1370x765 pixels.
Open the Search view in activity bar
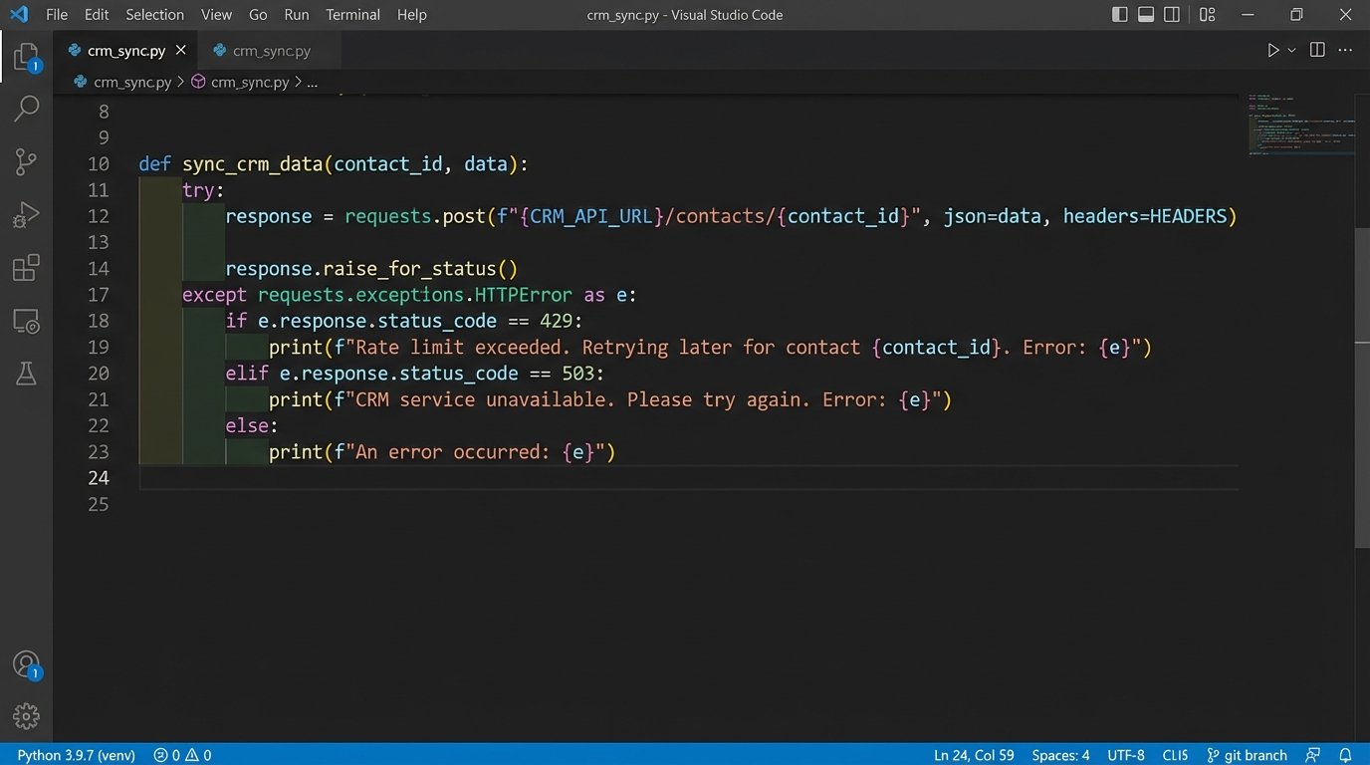[26, 109]
